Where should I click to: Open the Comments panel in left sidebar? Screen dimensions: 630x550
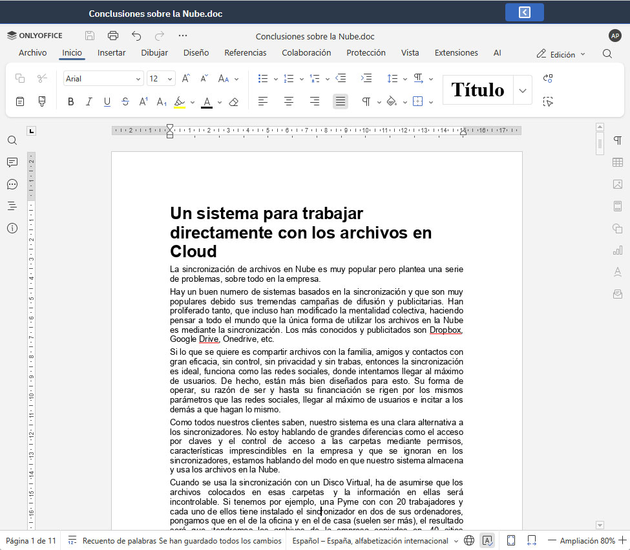[12, 162]
